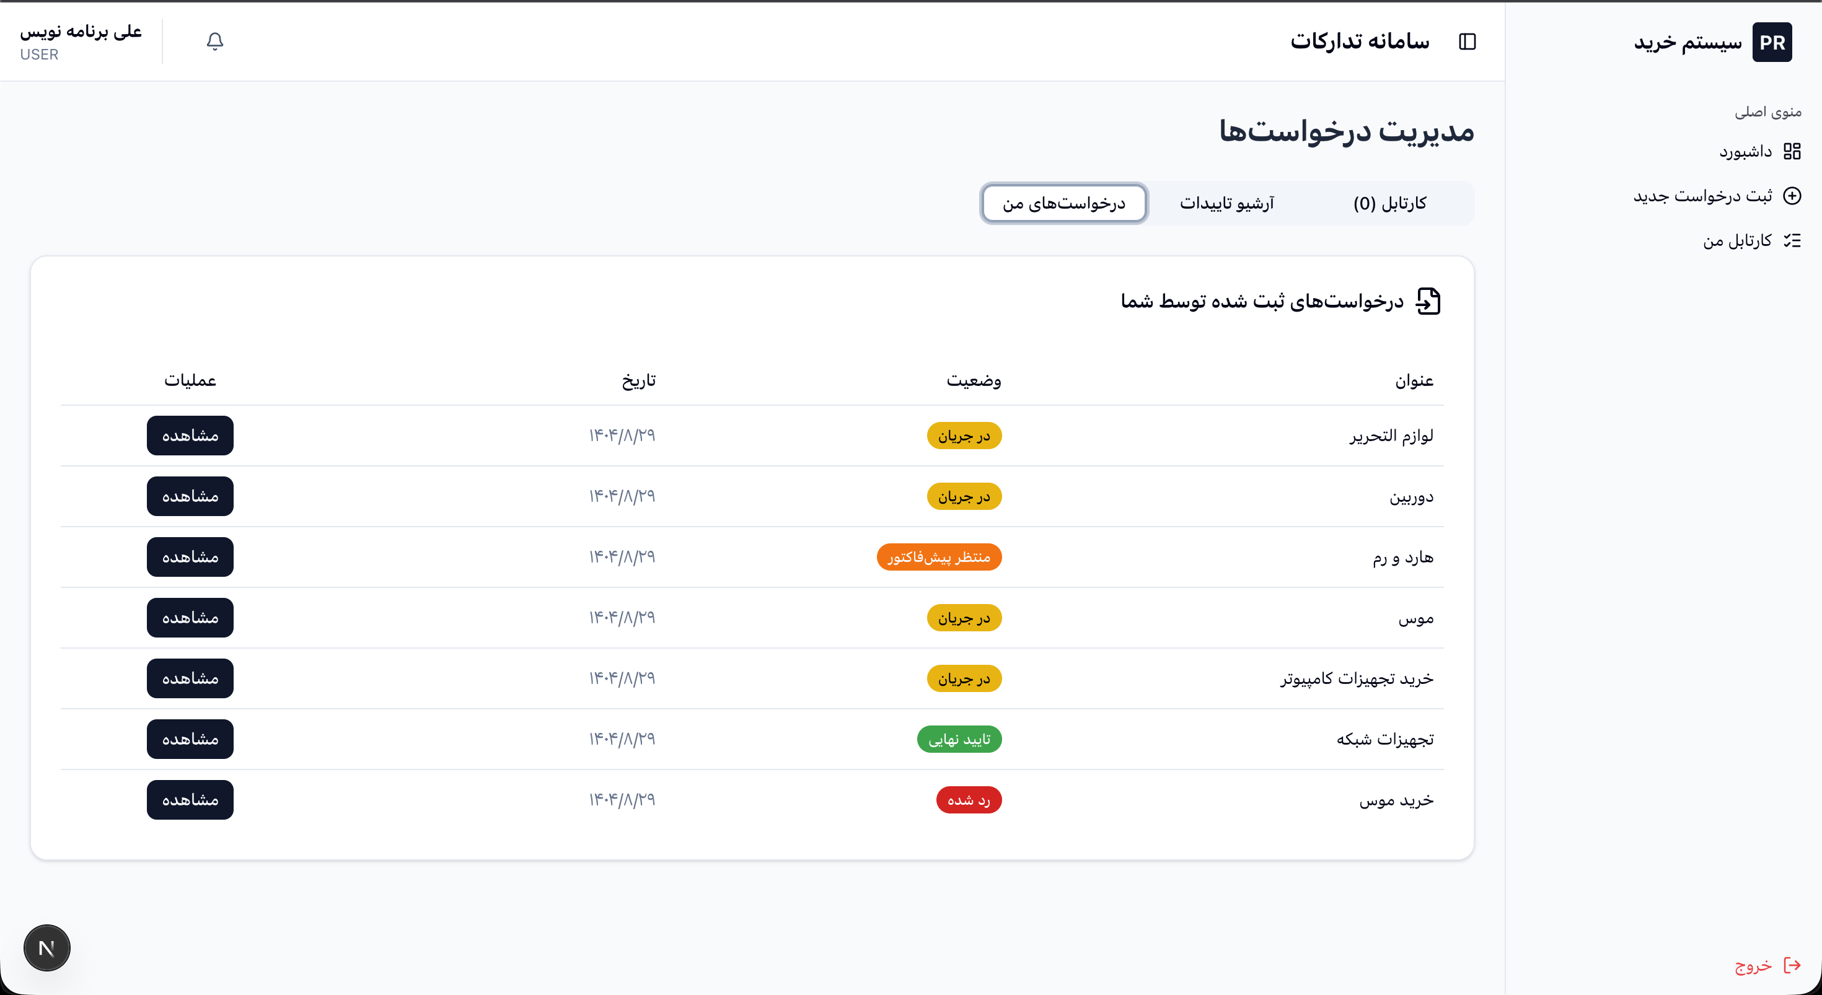Image resolution: width=1822 pixels, height=995 pixels.
Task: Click the notification bell icon
Action: click(x=215, y=42)
